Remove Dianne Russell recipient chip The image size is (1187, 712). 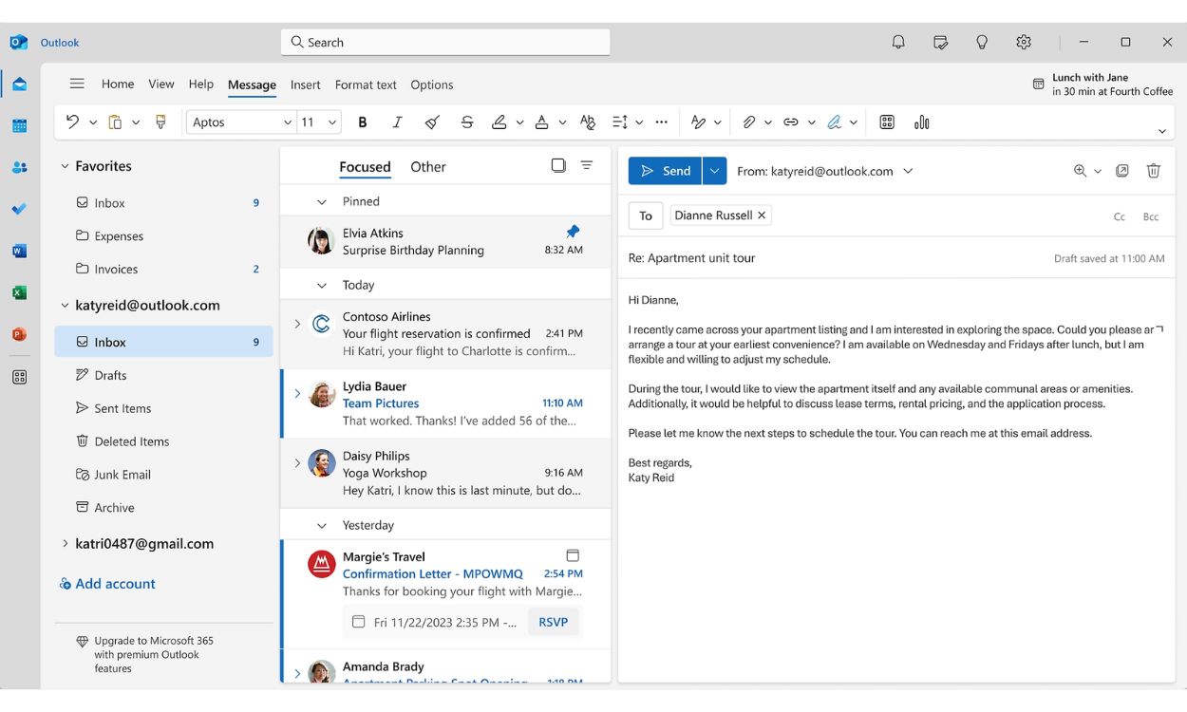762,215
